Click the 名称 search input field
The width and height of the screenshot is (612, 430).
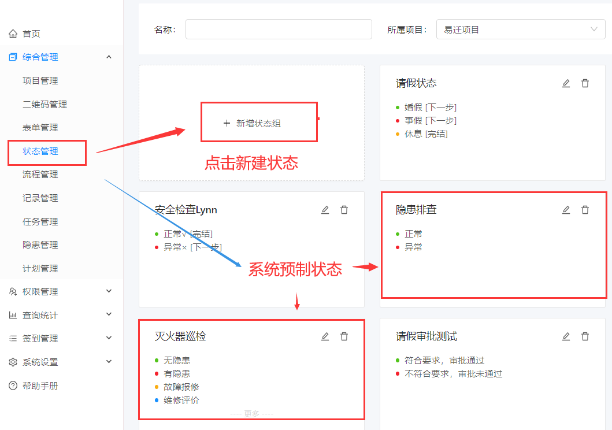coord(278,29)
